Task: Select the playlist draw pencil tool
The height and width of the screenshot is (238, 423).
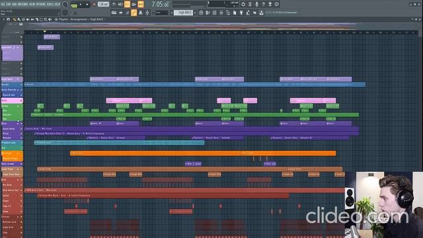Action: point(14,19)
